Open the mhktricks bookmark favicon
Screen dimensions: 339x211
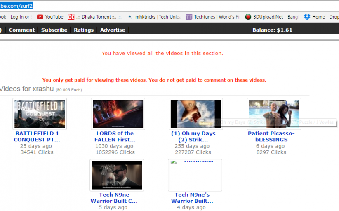click(130, 17)
